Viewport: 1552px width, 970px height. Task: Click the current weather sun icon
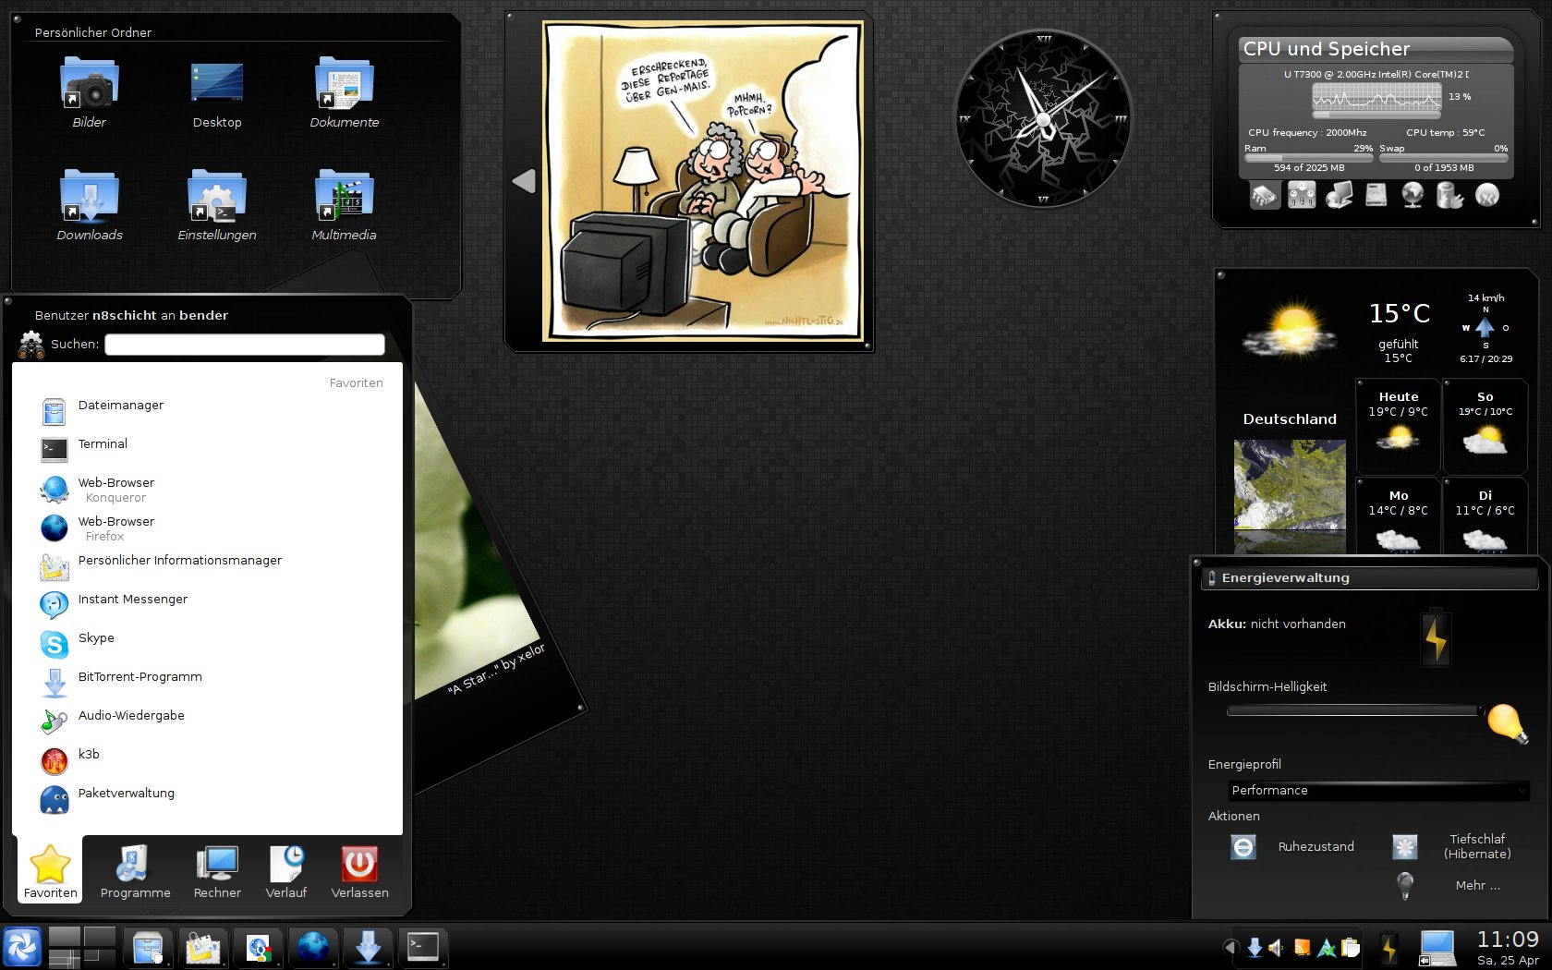(x=1291, y=331)
